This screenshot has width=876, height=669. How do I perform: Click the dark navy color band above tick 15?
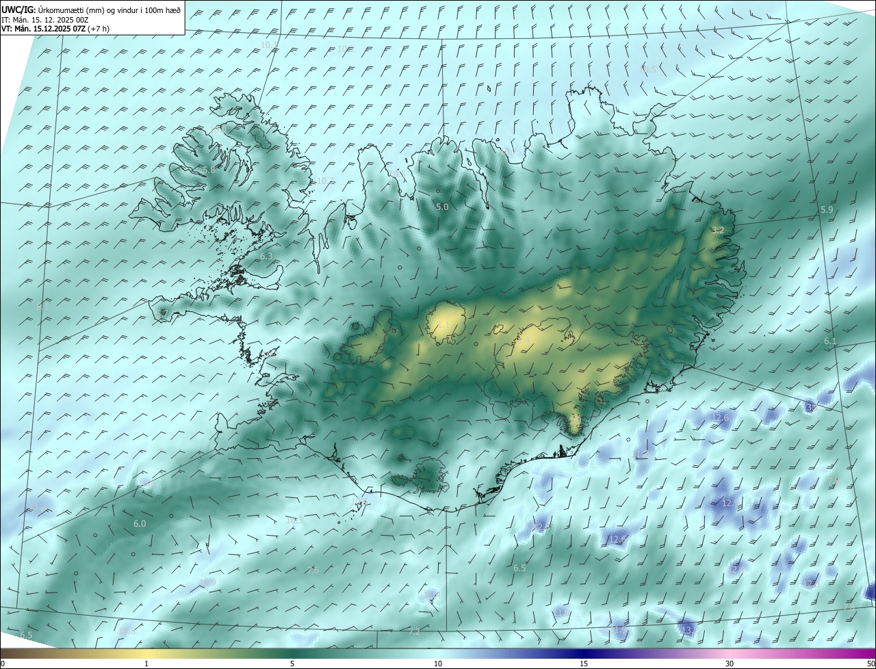(x=584, y=653)
